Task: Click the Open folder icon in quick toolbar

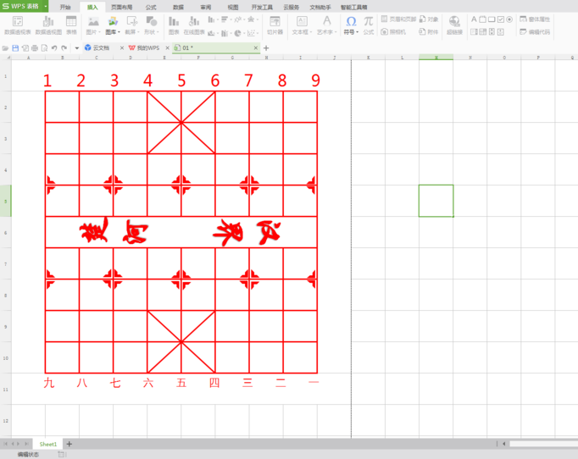Action: tap(5, 48)
